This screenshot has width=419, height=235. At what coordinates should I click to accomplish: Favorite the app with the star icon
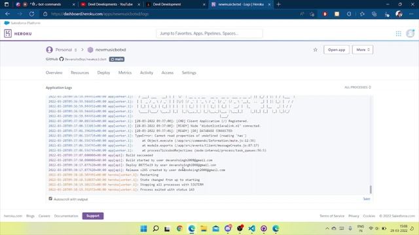(x=316, y=50)
